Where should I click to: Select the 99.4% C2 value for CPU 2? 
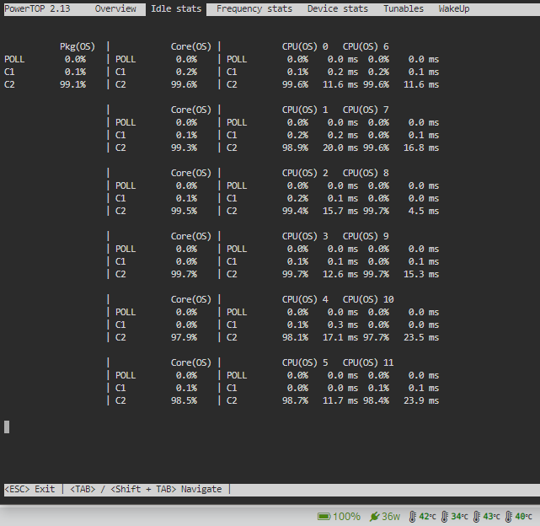point(295,211)
